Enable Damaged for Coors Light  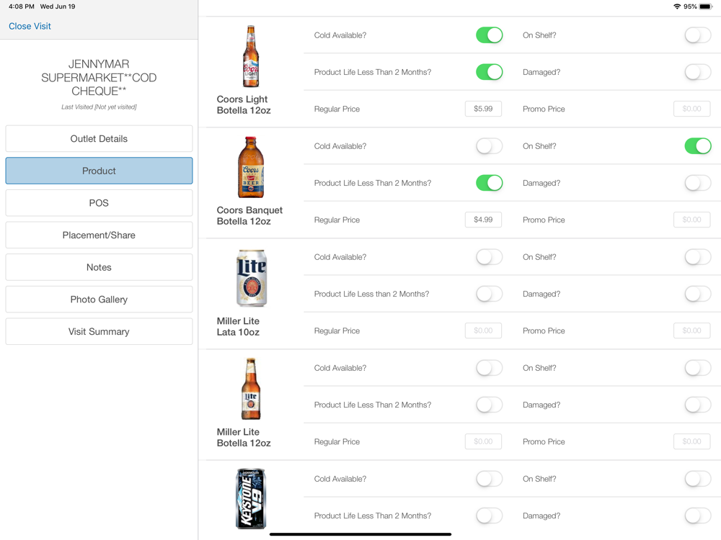click(x=697, y=72)
